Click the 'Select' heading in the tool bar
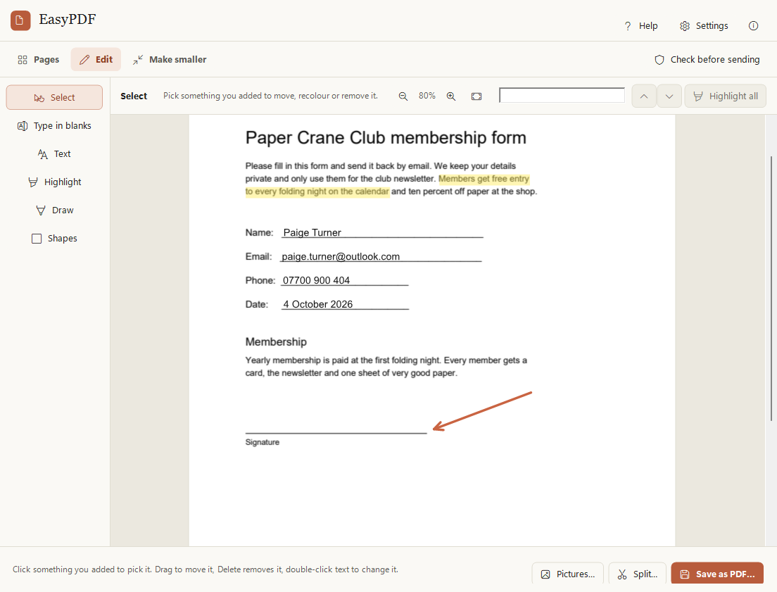Screen dimensions: 777x592 134,96
